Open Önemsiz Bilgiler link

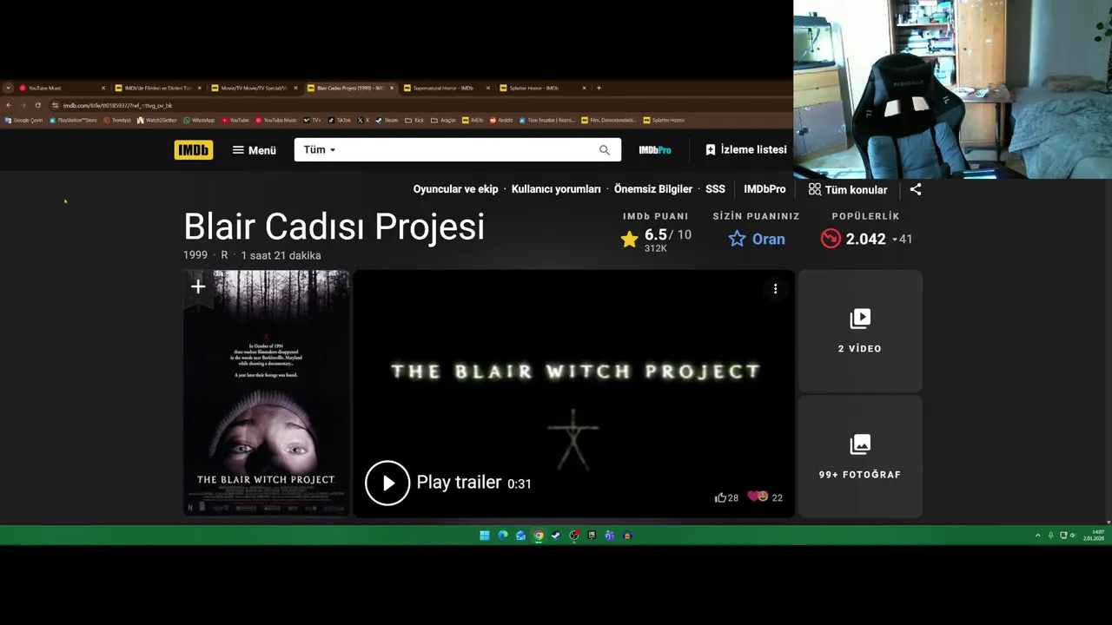point(653,189)
